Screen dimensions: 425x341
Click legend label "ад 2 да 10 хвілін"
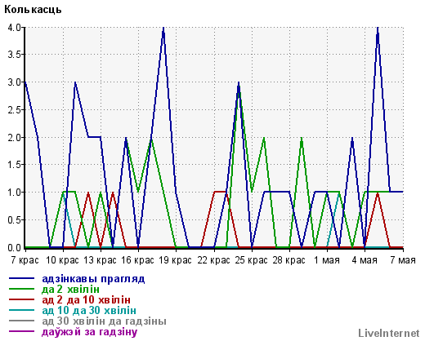coord(86,300)
